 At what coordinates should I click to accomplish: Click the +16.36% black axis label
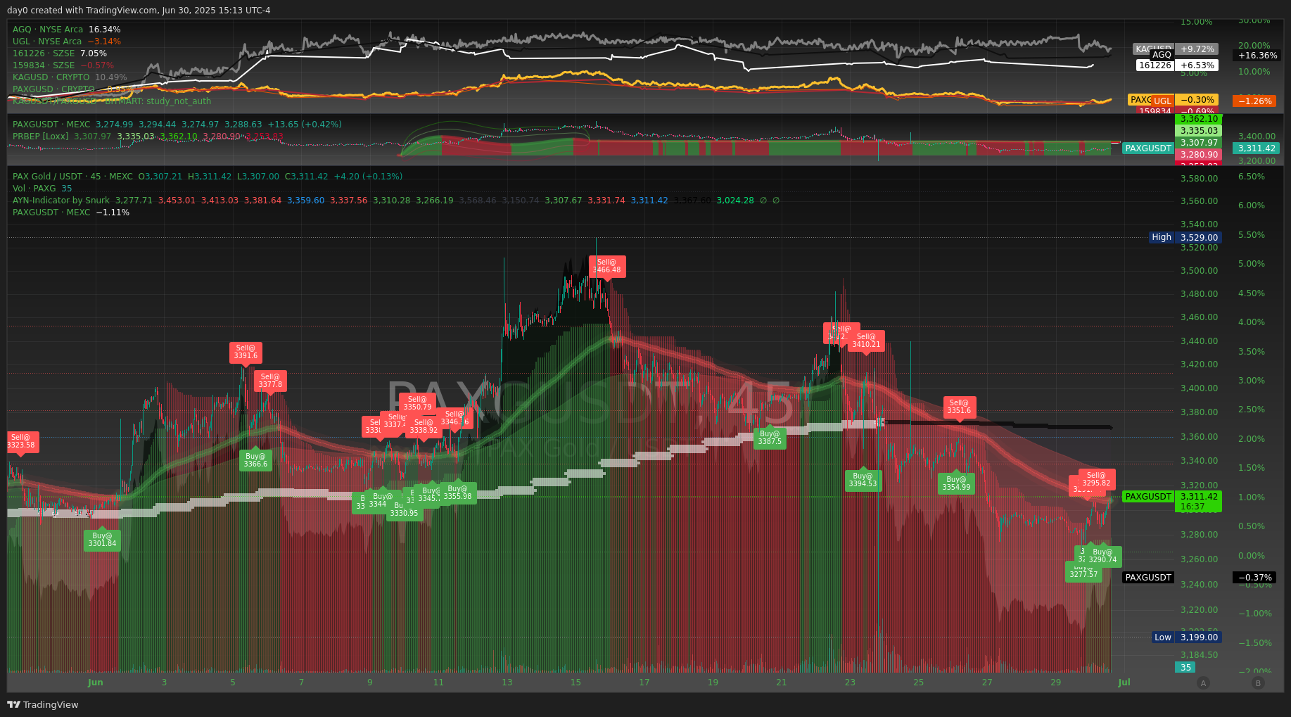[1257, 56]
